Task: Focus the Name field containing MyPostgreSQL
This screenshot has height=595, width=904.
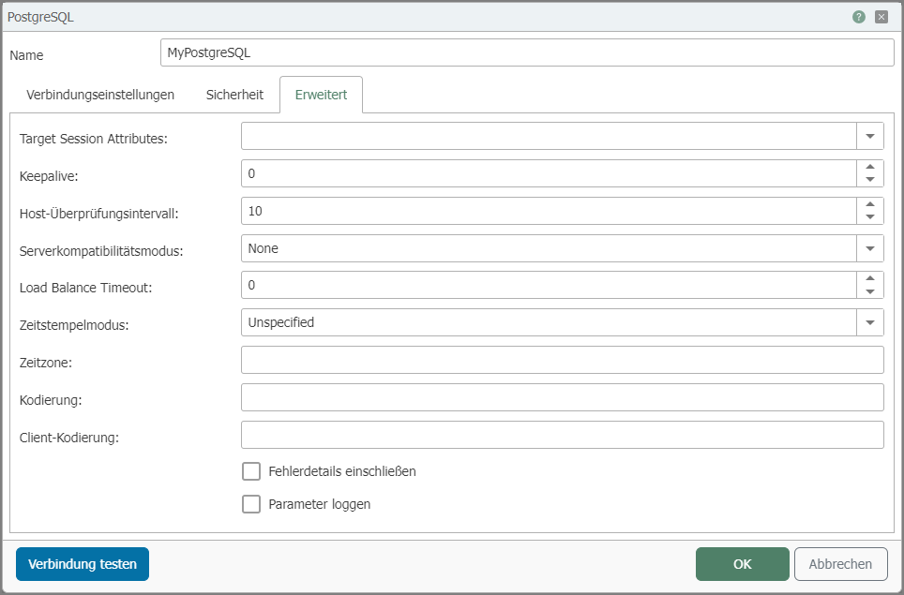Action: click(527, 53)
